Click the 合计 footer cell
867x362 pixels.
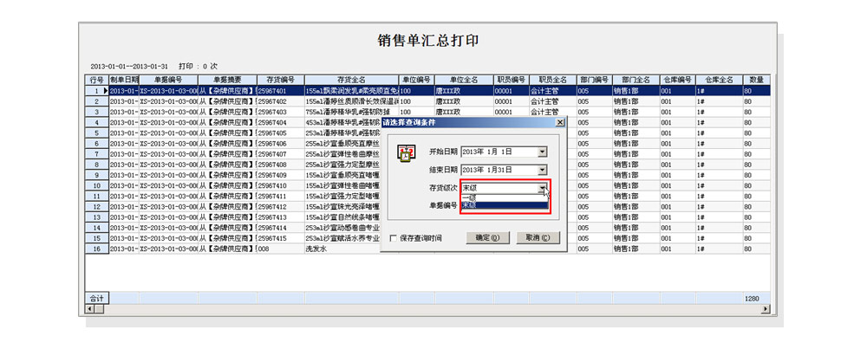point(97,298)
